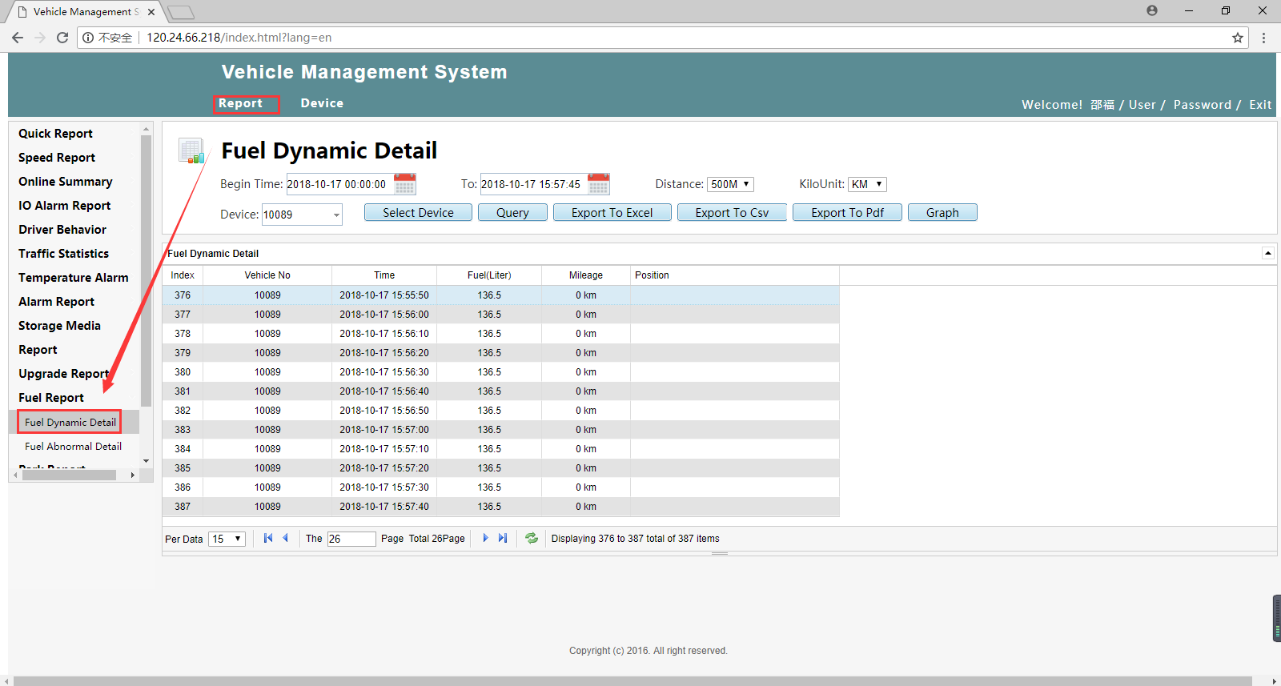Expand the Quick Report section
This screenshot has width=1281, height=686.
(55, 134)
